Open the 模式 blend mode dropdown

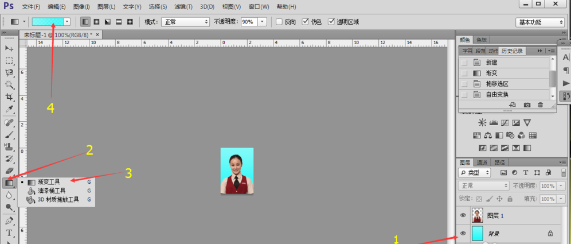[185, 22]
